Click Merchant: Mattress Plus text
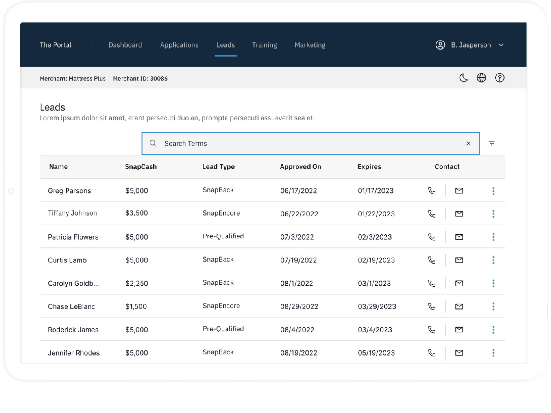 [73, 79]
